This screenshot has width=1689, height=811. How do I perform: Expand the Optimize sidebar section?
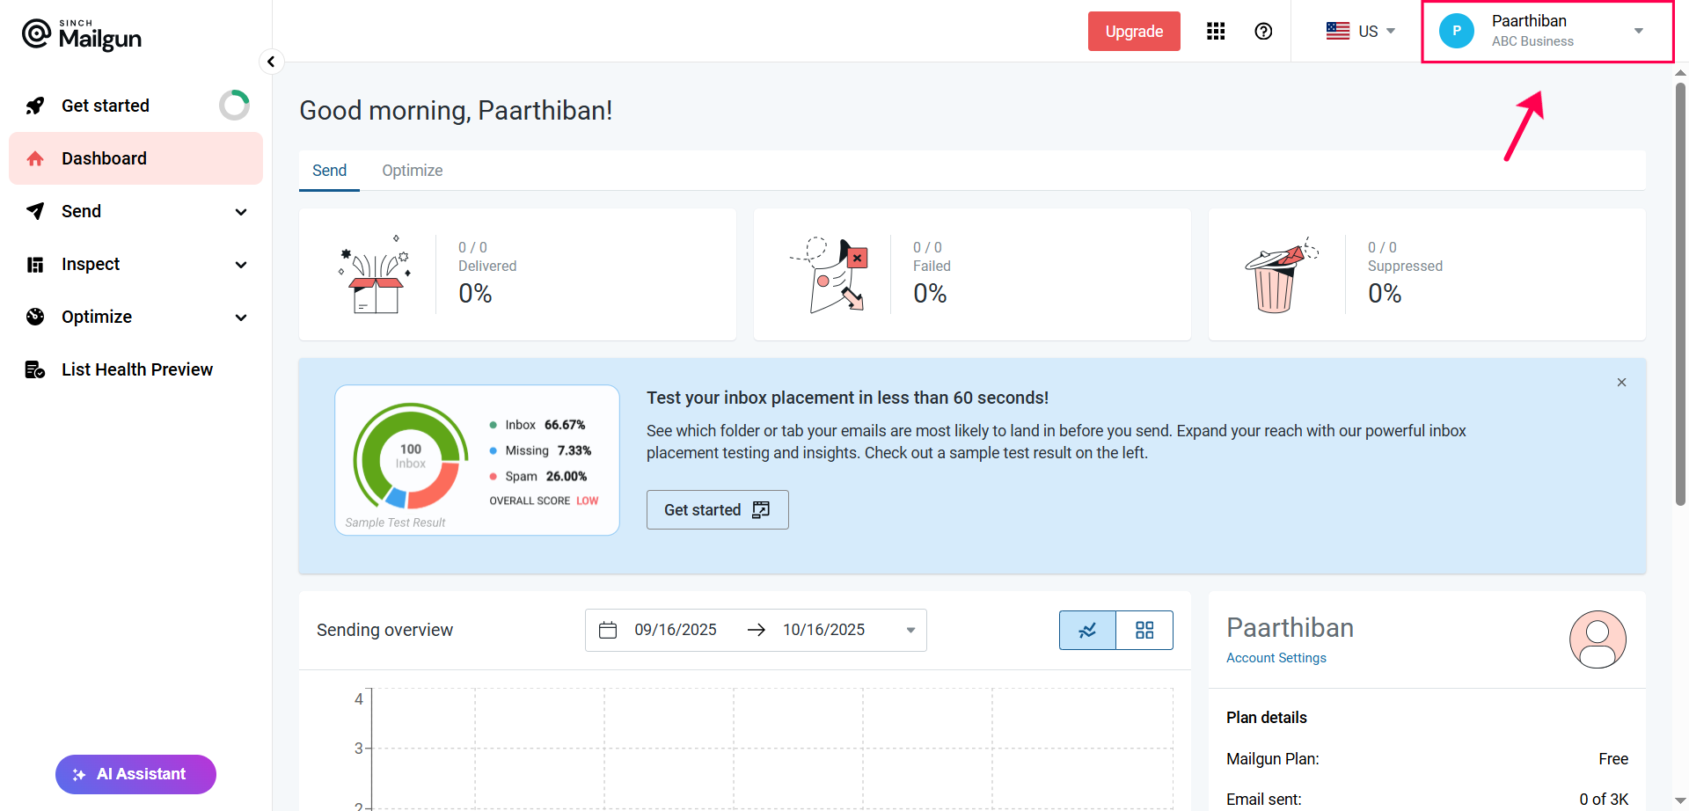point(136,317)
